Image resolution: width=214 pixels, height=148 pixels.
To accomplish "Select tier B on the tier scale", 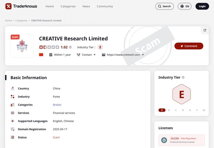I will pos(183,110).
